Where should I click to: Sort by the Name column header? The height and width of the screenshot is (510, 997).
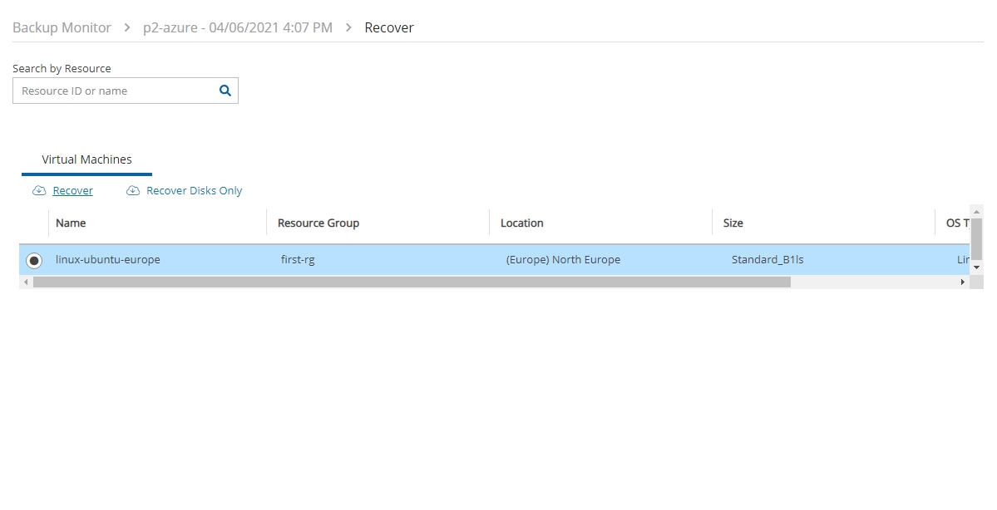pos(71,223)
